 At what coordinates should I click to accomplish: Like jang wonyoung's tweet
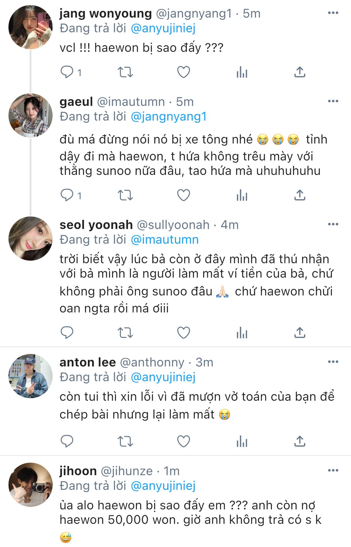[x=183, y=72]
